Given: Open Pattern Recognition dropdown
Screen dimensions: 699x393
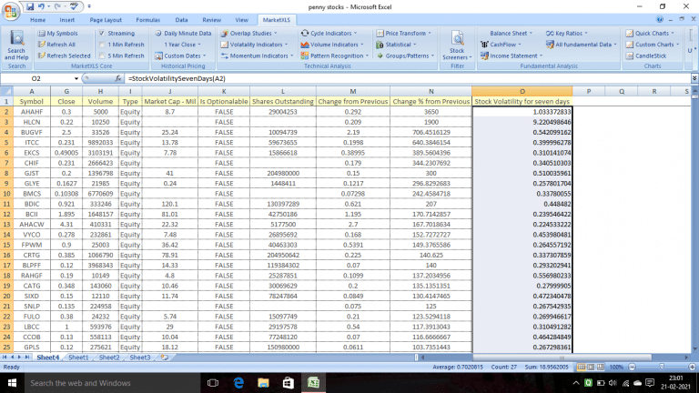Looking at the screenshot, I should coord(335,55).
